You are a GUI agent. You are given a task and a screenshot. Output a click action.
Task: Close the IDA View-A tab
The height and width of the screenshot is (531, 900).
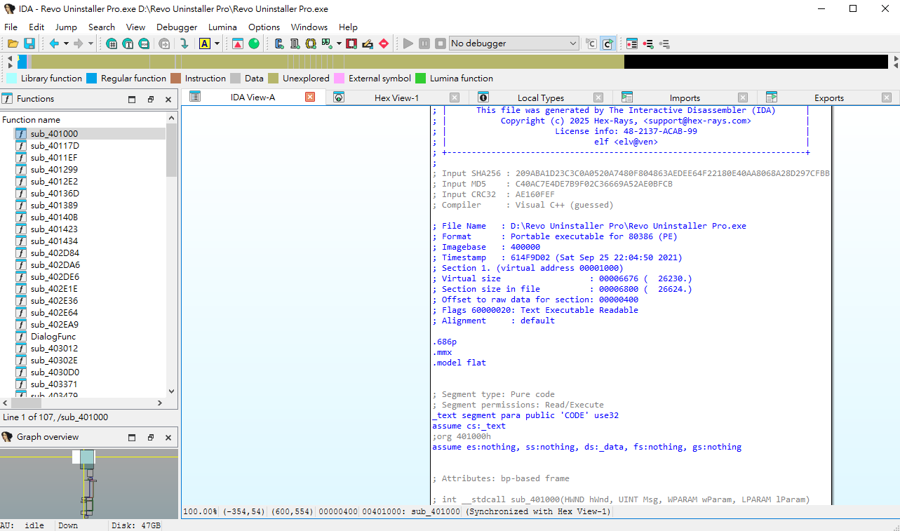(x=310, y=98)
